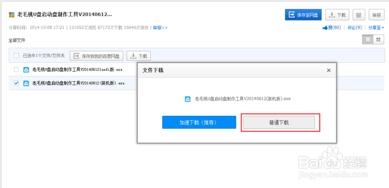This screenshot has height=188, width=389.
Task: Uncheck the 装机版.exe file checkbox
Action: click(16, 83)
